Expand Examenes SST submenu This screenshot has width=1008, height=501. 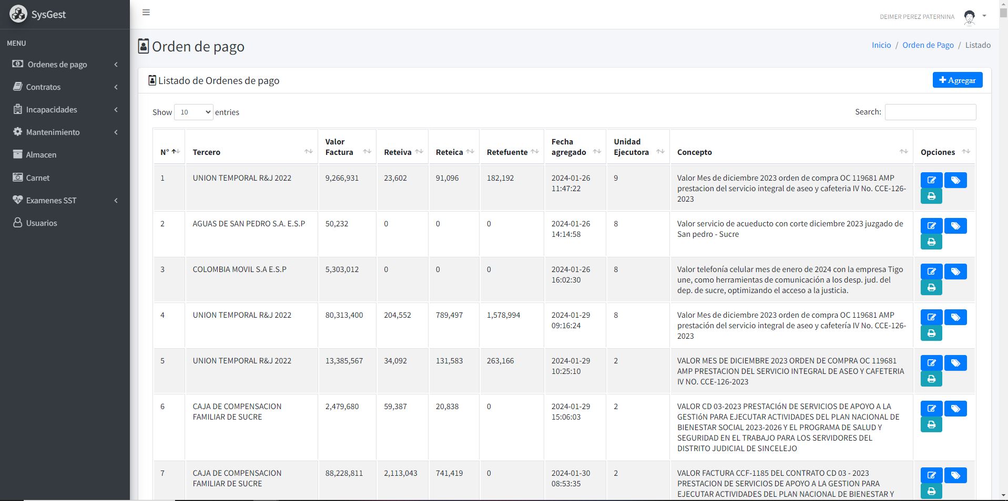click(x=65, y=201)
